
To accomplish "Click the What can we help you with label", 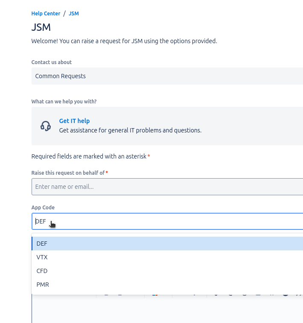I will 64,102.
